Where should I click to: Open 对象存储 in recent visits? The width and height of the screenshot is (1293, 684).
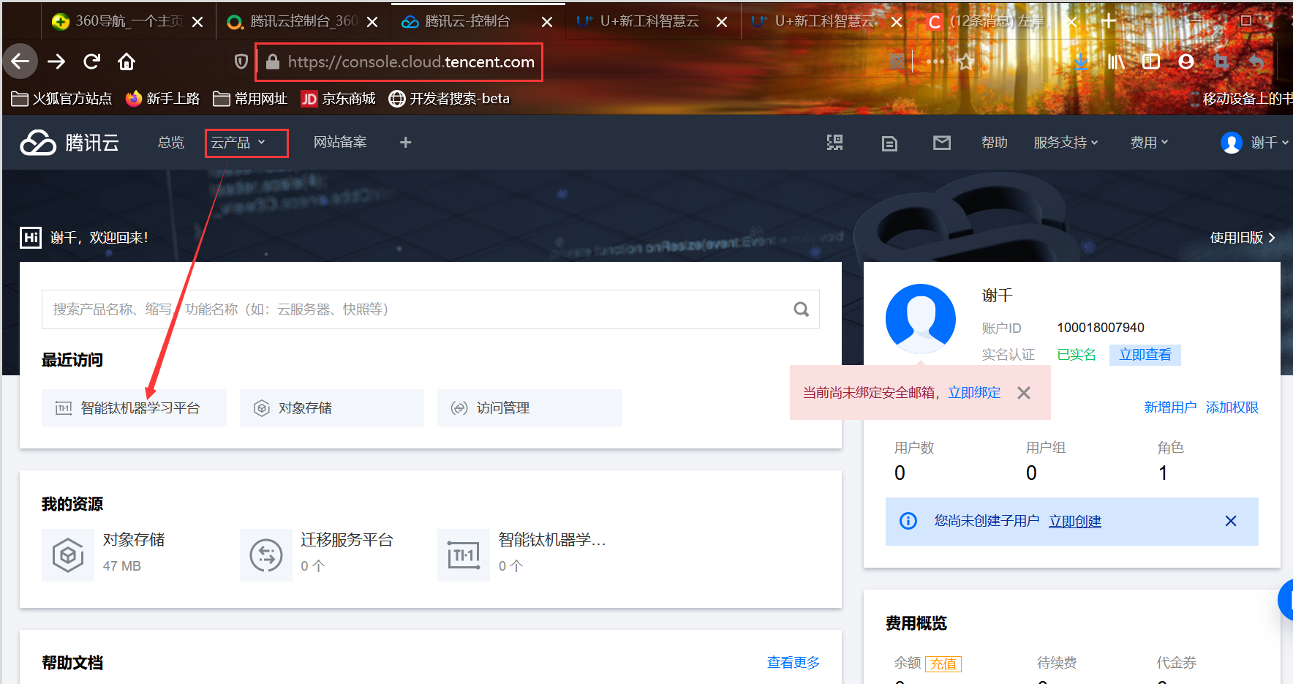pyautogui.click(x=332, y=408)
